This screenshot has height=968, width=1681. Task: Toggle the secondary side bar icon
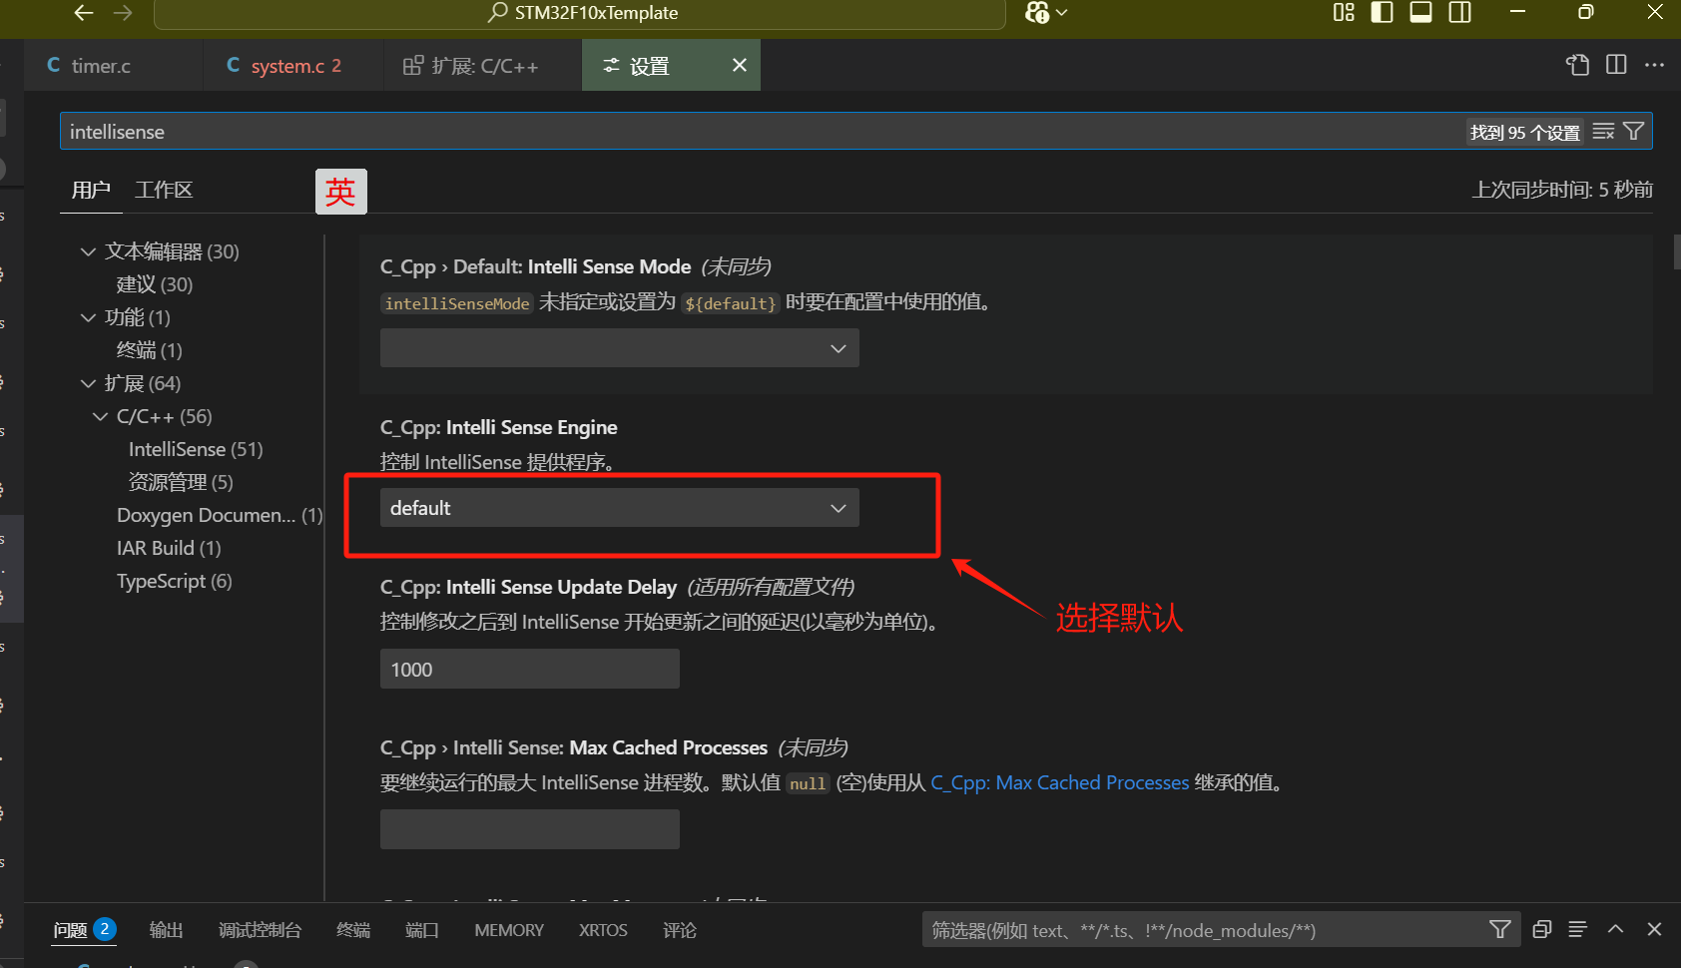tap(1459, 13)
